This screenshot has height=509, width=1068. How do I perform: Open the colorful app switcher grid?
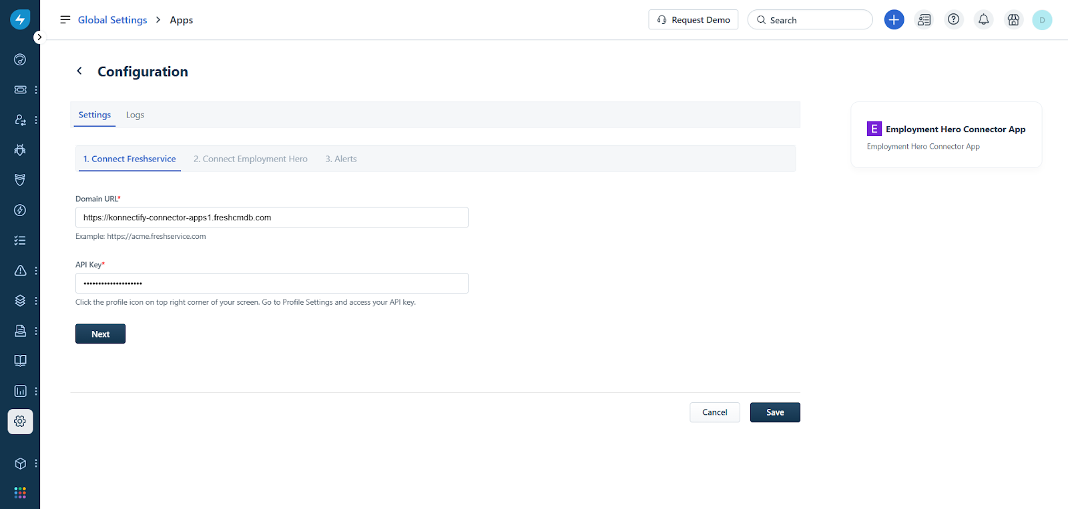point(20,492)
